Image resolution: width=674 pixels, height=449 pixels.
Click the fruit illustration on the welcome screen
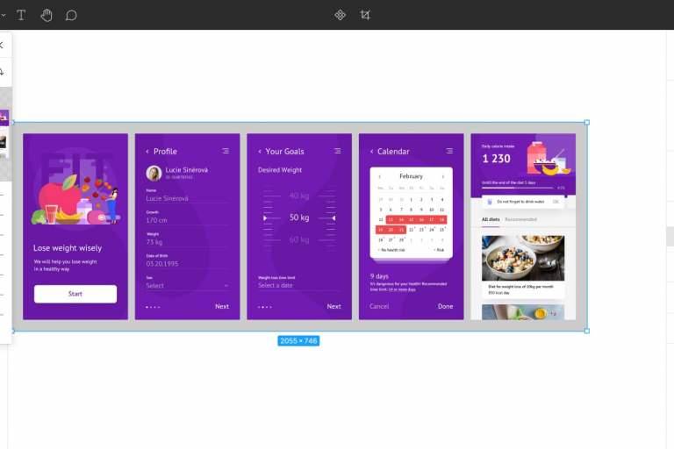[75, 197]
